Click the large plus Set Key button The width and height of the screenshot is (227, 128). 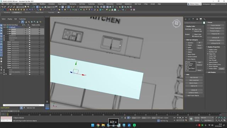[x=191, y=119]
